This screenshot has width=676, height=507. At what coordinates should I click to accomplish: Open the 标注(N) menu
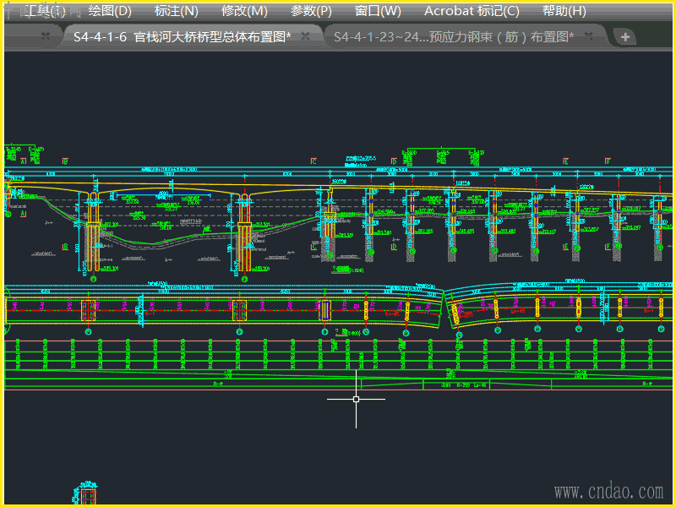coord(177,11)
